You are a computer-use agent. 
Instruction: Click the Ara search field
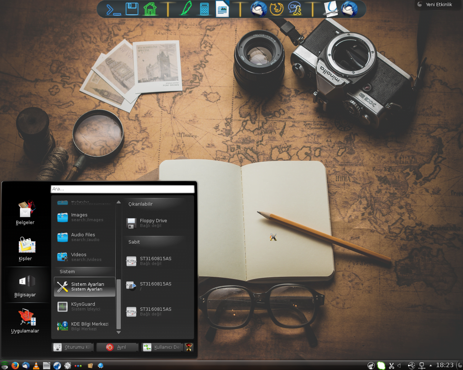tap(123, 189)
